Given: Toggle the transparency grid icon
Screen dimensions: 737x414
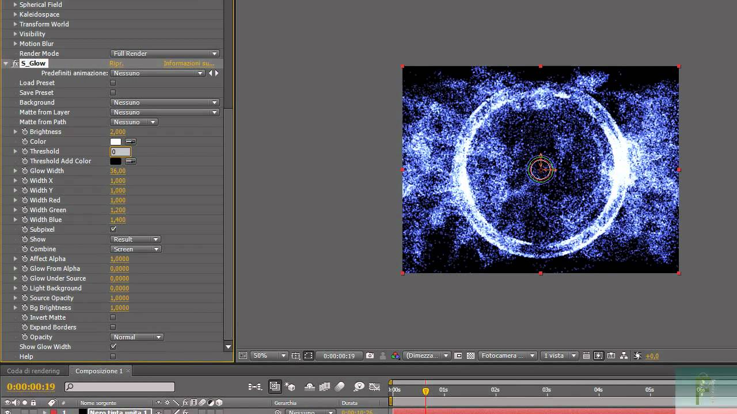Looking at the screenshot, I should tap(470, 356).
